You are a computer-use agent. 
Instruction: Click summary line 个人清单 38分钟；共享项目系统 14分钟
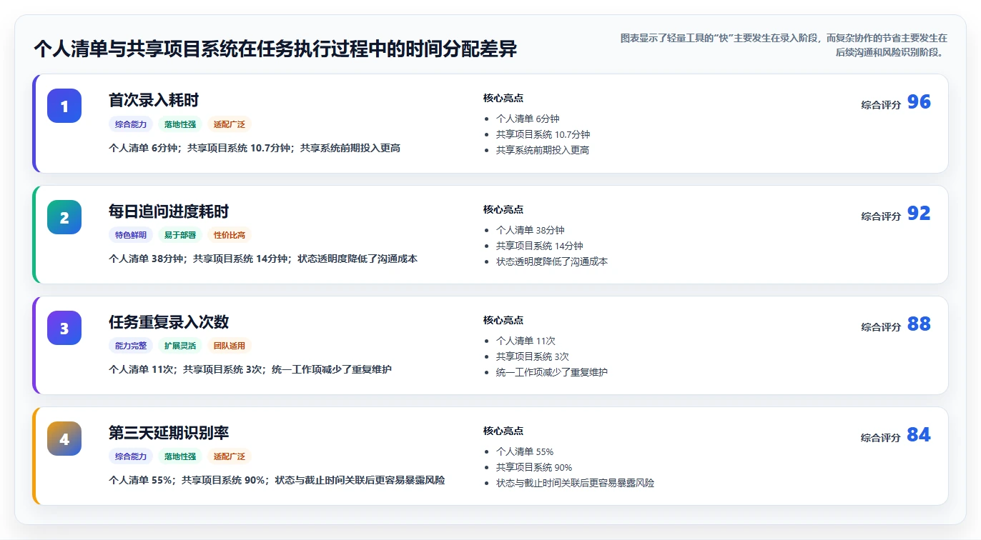[263, 259]
